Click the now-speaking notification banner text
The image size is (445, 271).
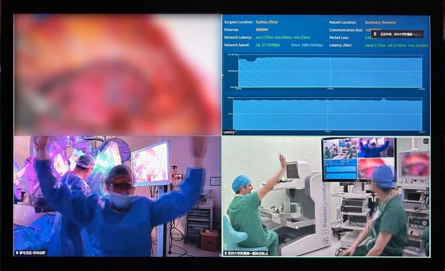401,34
